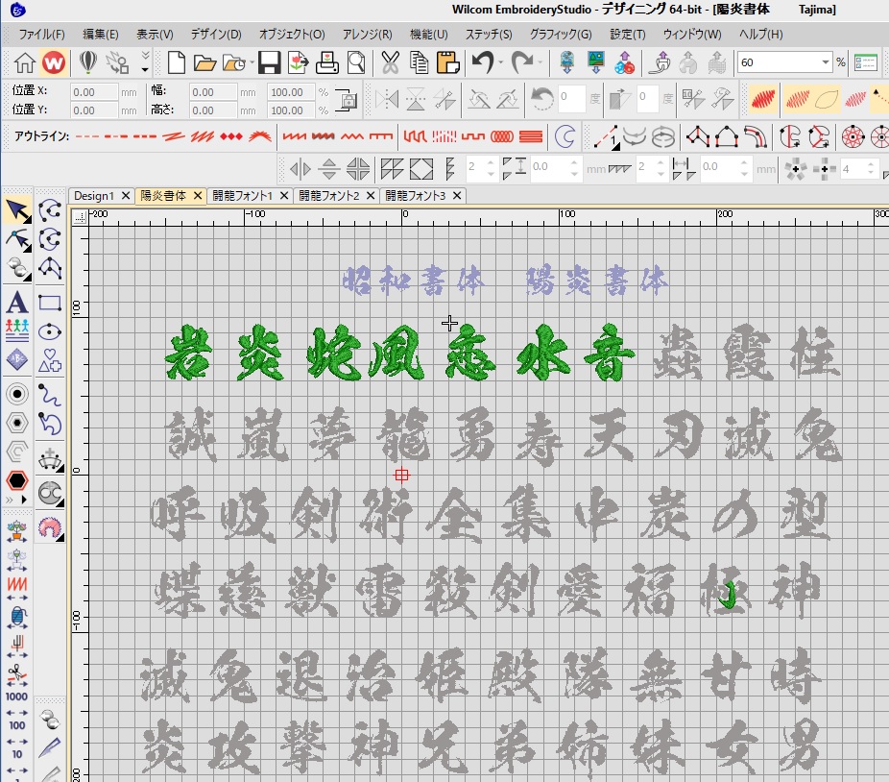Select the Ellipse shape tool
This screenshot has width=889, height=782.
point(50,331)
